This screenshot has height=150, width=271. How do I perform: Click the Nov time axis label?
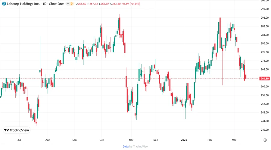131,140
